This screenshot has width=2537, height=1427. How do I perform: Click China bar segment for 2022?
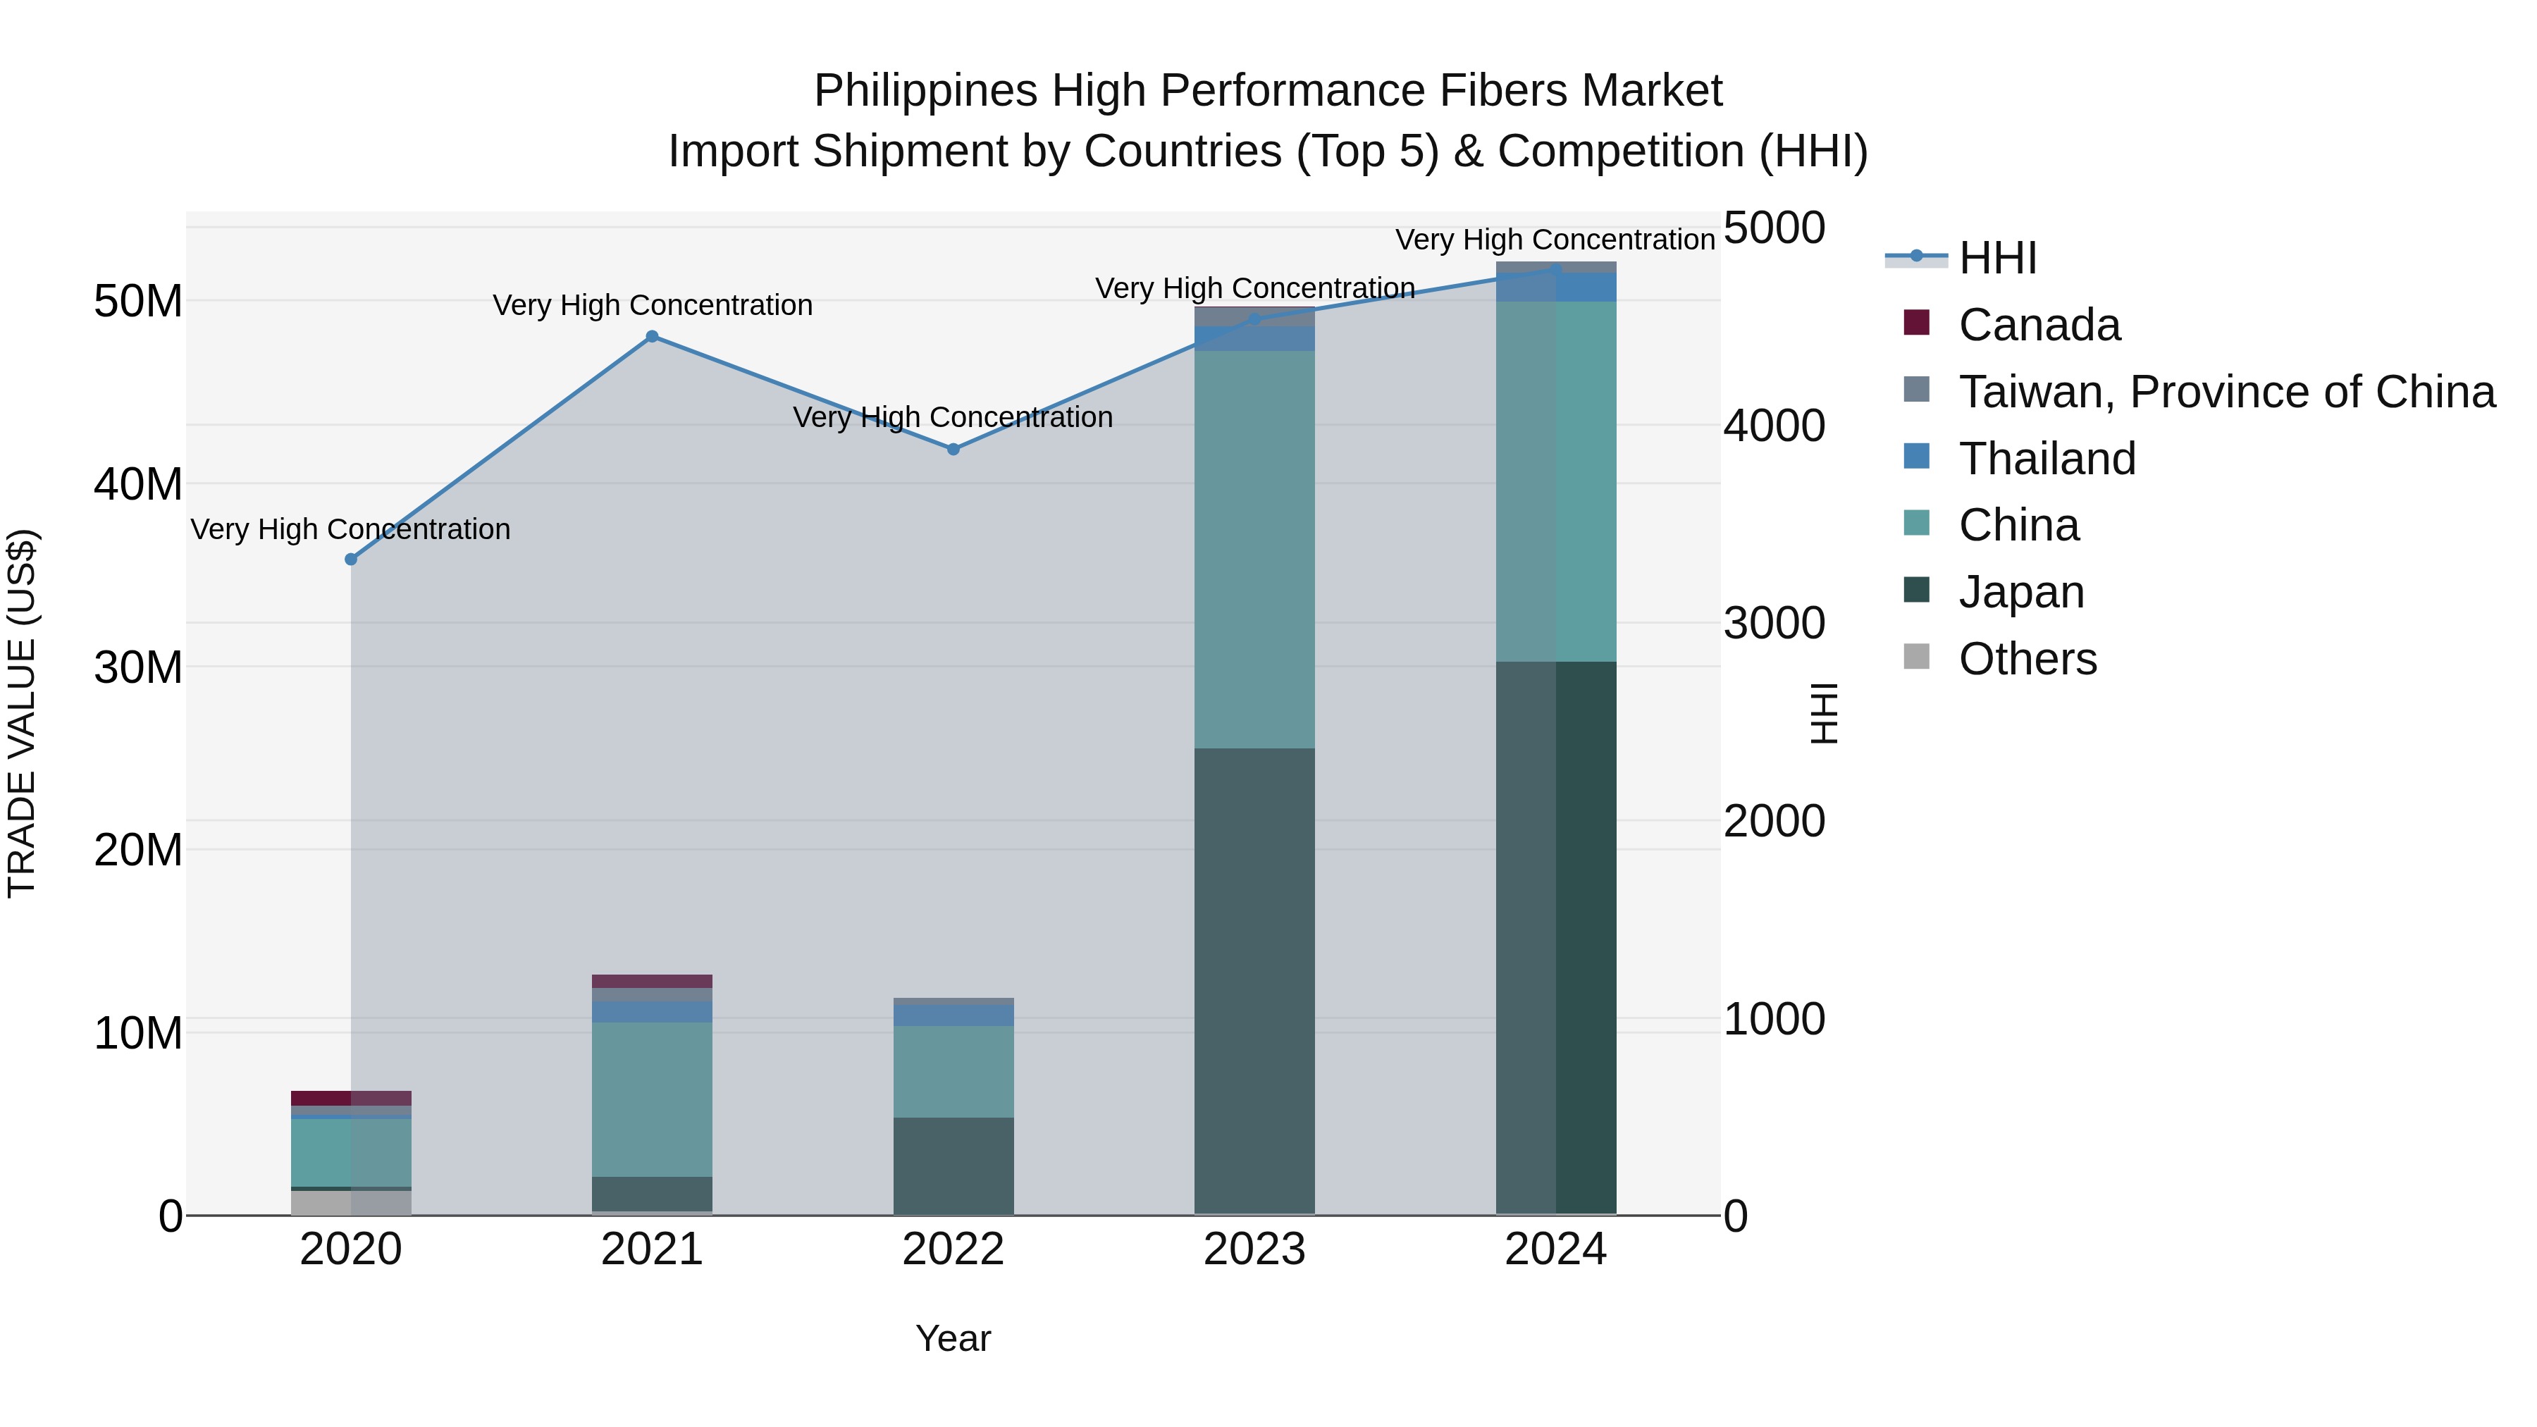(953, 1071)
